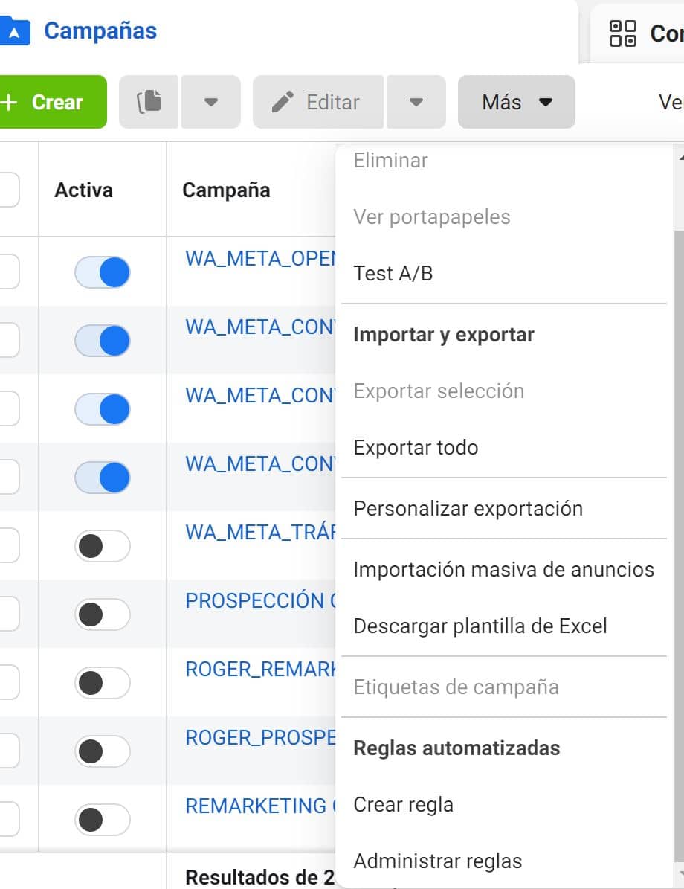Select Test A/B from the menu

pyautogui.click(x=393, y=274)
